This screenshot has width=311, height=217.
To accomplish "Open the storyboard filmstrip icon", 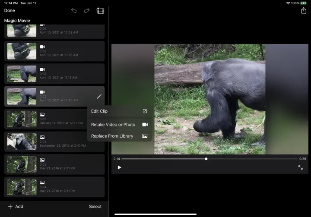I will pyautogui.click(x=100, y=10).
